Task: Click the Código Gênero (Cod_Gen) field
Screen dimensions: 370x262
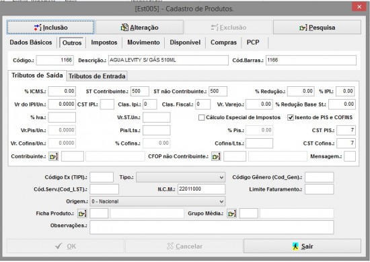Action: [320, 177]
